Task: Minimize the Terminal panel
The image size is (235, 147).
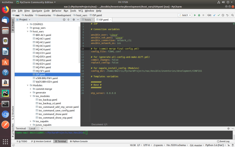Action: [x=233, y=129]
